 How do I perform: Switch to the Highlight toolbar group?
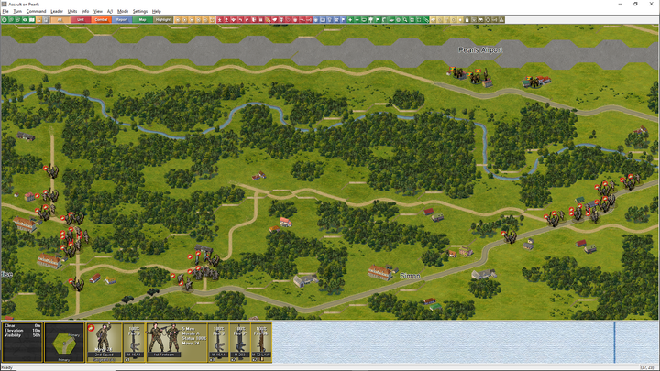point(163,20)
